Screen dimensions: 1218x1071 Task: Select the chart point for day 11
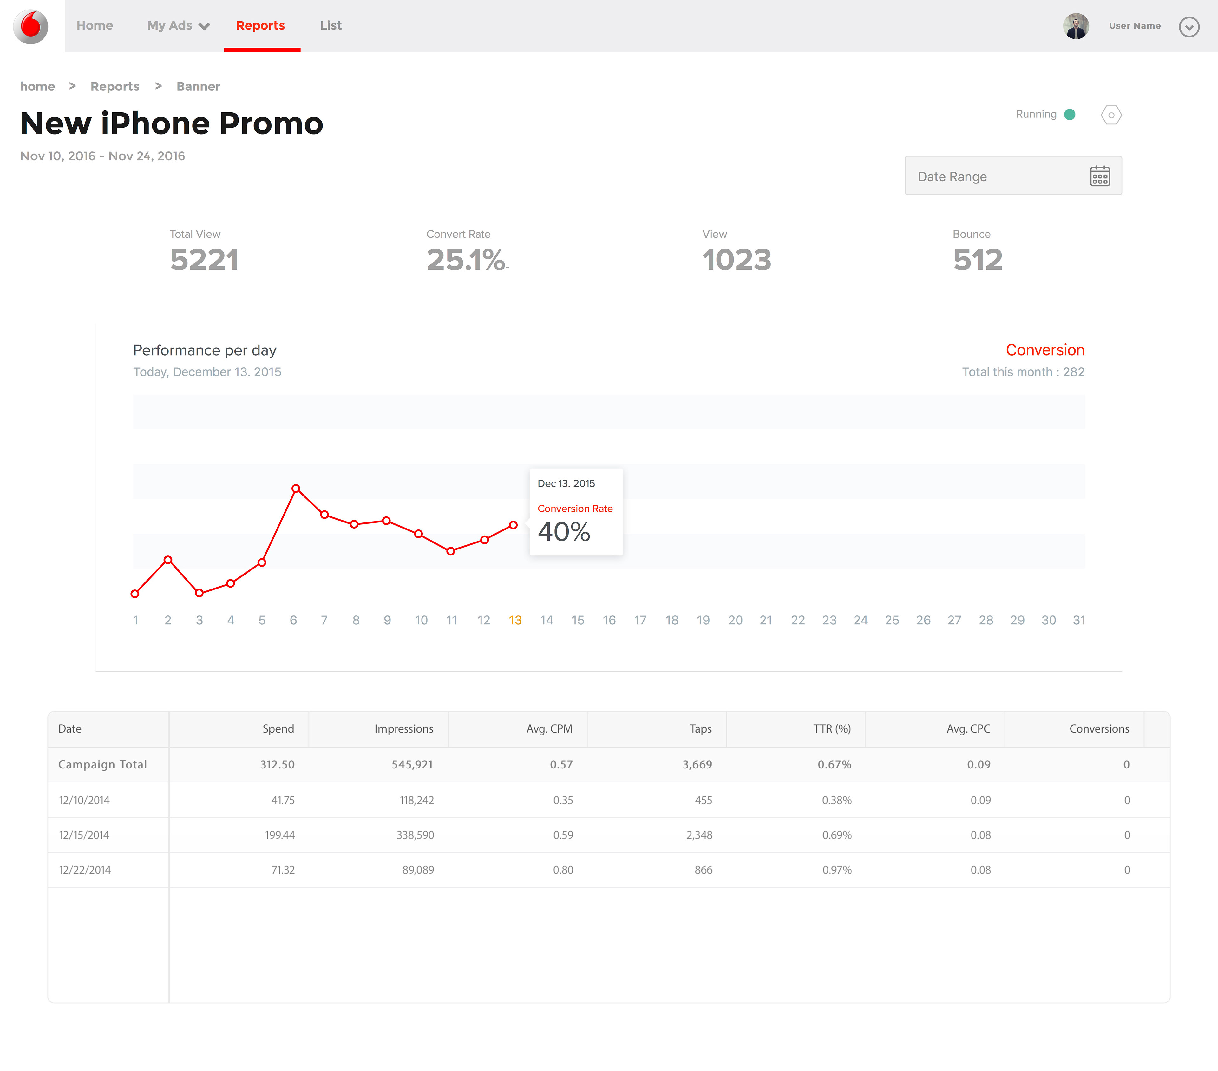(450, 551)
